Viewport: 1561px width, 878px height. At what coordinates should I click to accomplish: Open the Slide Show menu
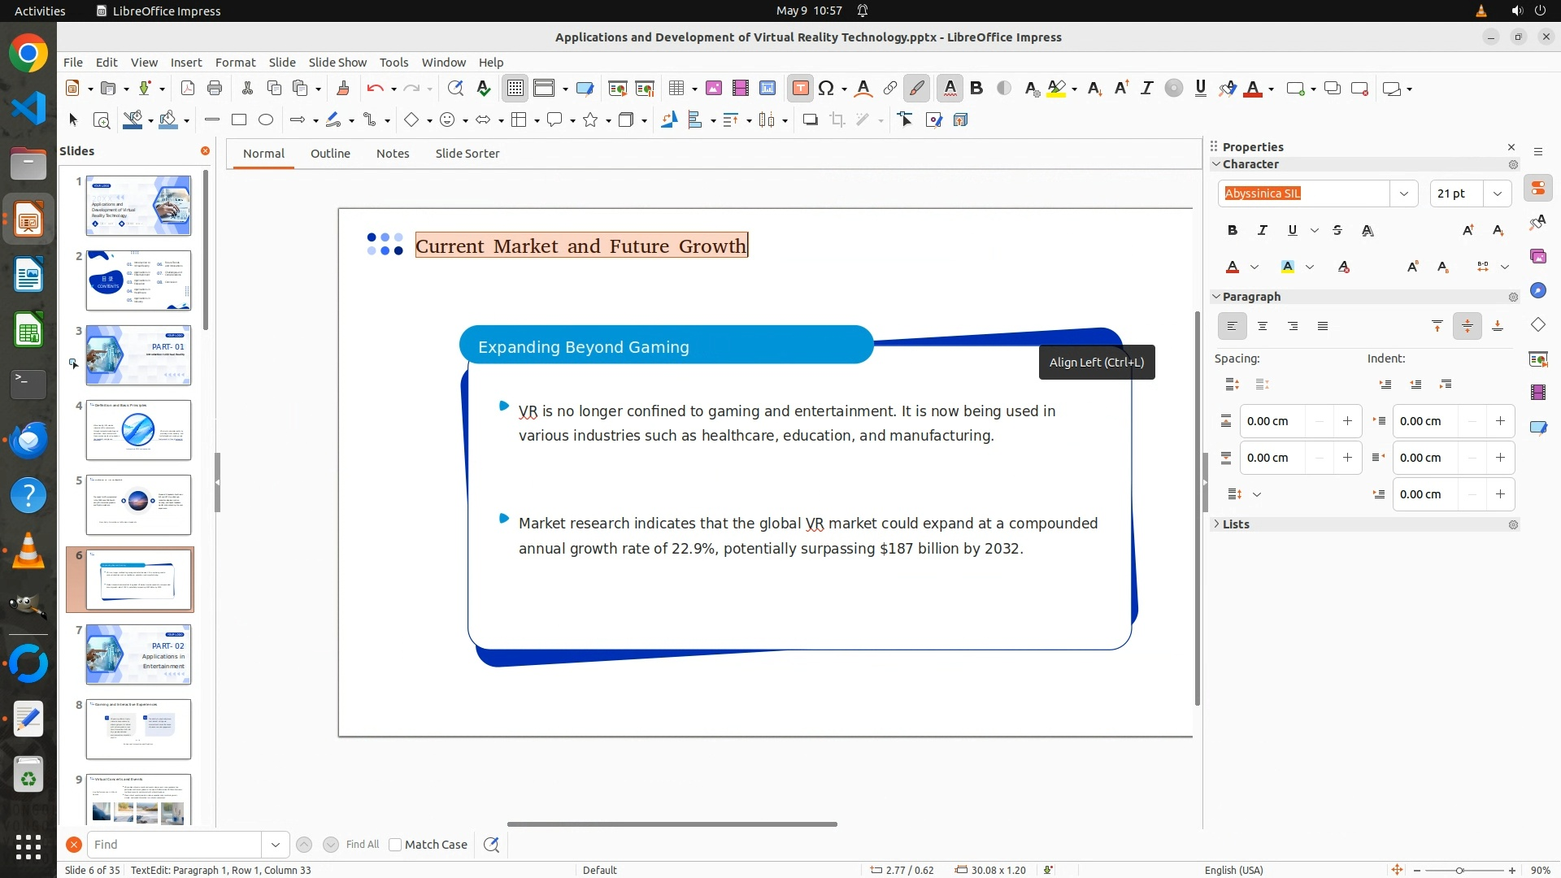337,63
